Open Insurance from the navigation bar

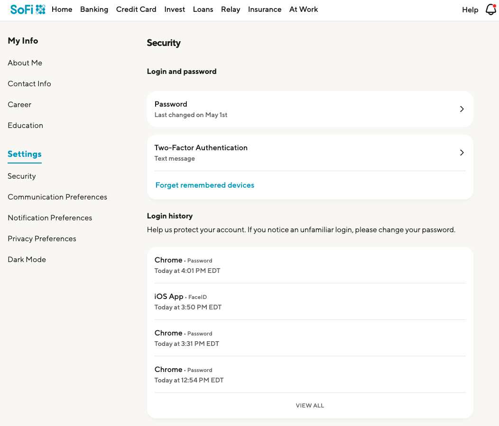coord(265,9)
